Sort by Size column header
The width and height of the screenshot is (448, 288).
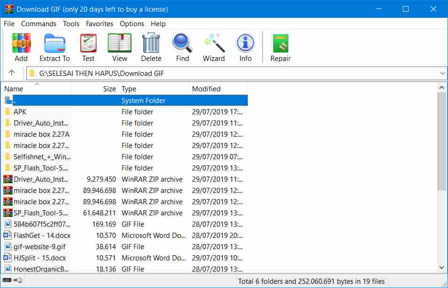(x=95, y=89)
